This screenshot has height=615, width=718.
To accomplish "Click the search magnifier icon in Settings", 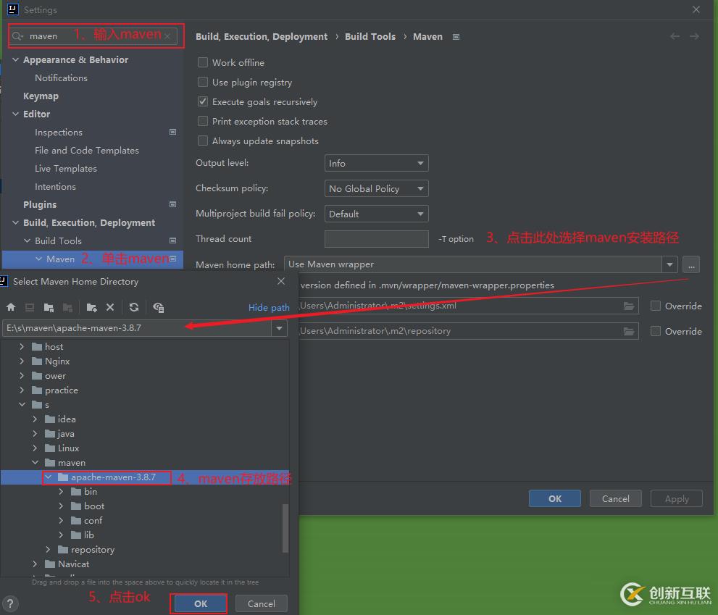I will click(17, 36).
